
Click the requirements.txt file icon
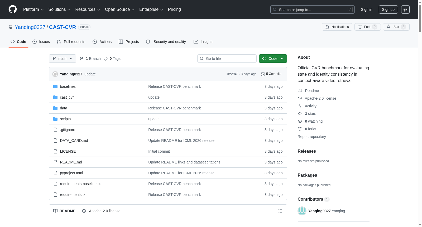[55, 195]
